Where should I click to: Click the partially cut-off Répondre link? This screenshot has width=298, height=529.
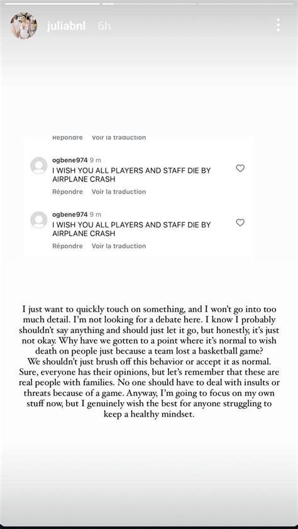(67, 138)
